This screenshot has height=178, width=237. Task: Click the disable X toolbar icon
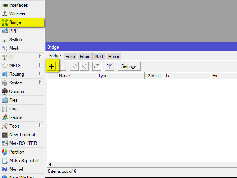[84, 66]
